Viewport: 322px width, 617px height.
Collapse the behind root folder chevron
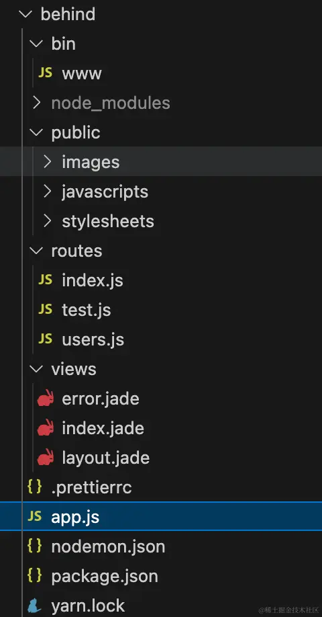(x=25, y=14)
